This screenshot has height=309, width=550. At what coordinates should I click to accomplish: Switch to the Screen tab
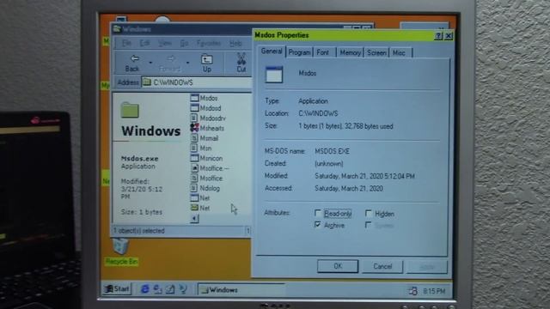pos(376,52)
